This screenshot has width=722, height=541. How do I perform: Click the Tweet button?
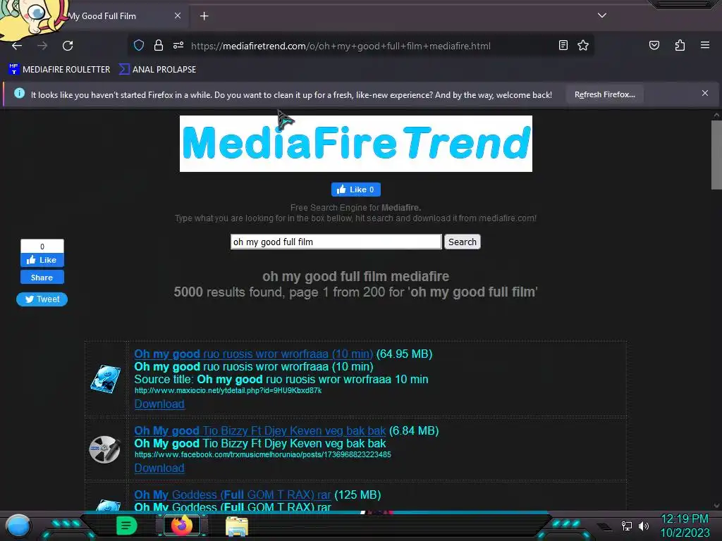point(42,299)
